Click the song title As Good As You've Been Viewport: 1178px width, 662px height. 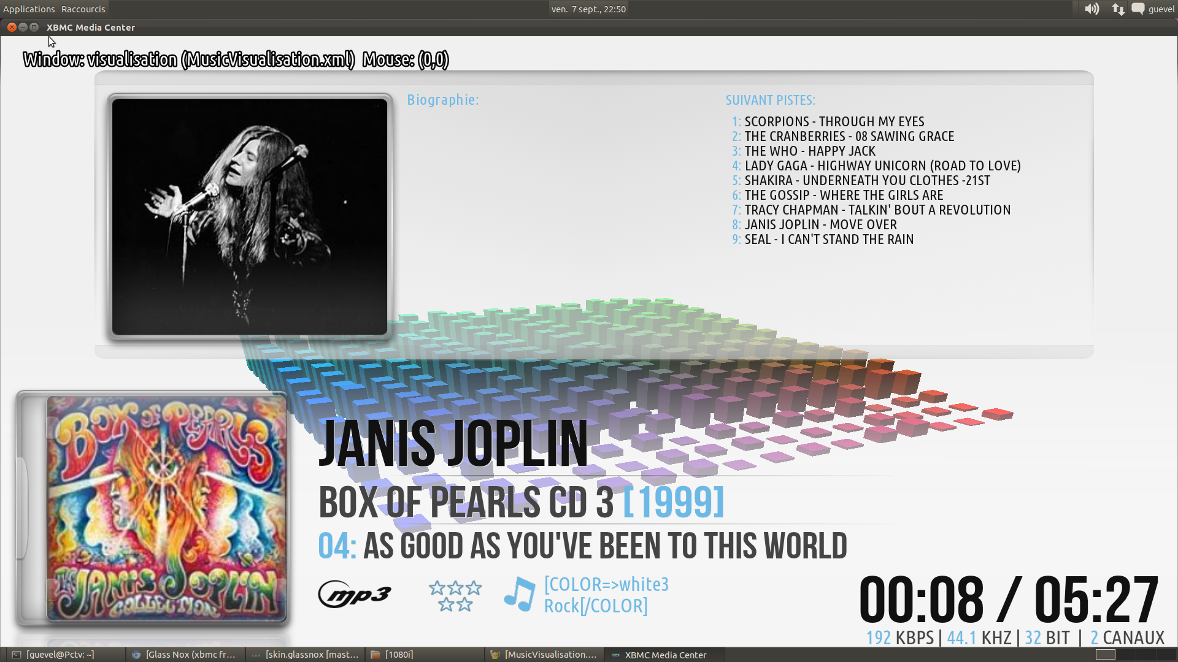(x=605, y=546)
